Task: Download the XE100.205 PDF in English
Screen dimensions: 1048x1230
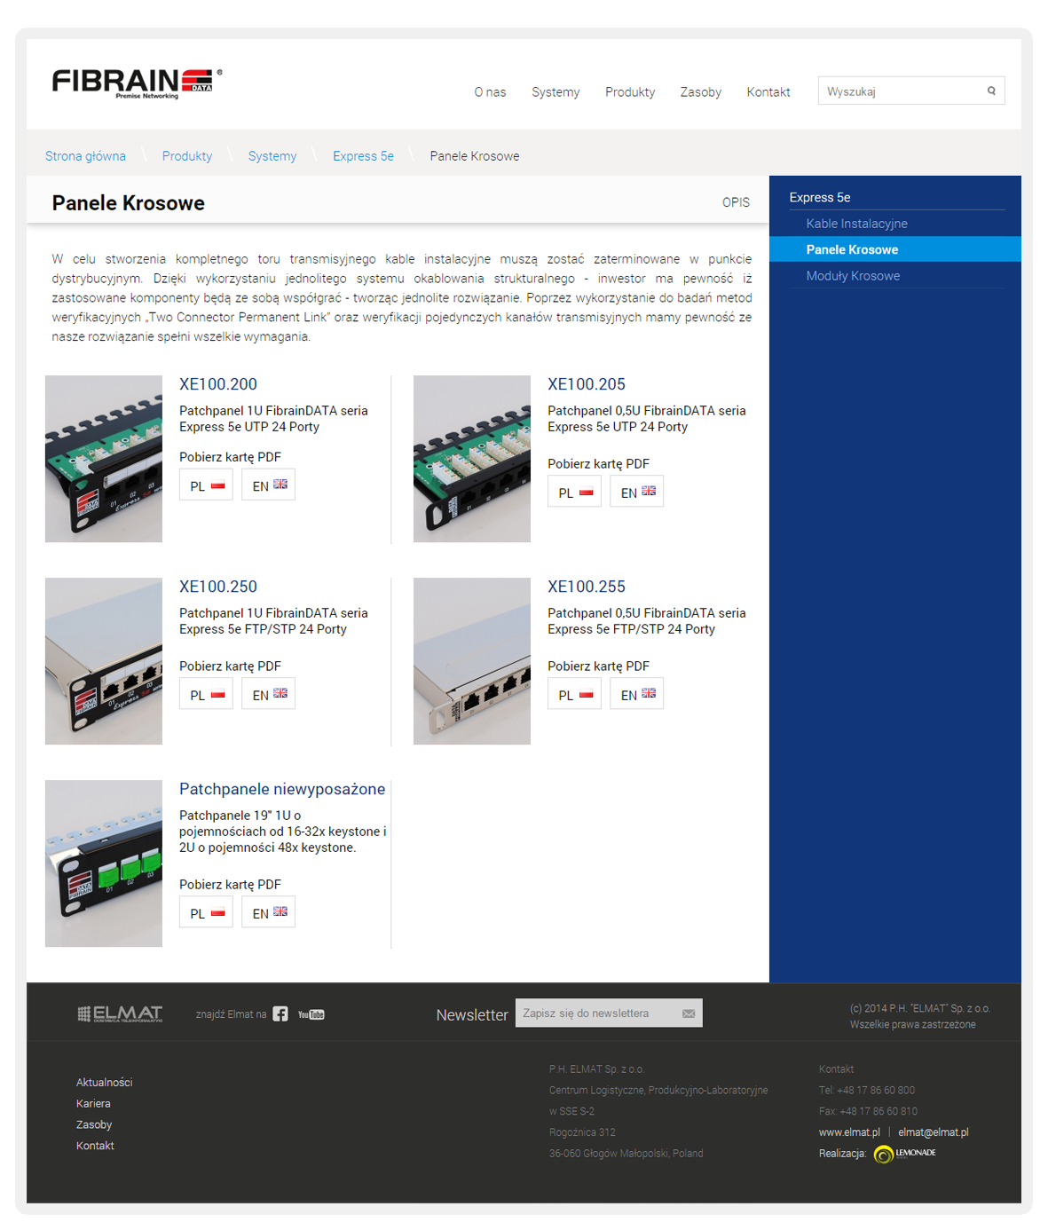Action: pyautogui.click(x=636, y=492)
